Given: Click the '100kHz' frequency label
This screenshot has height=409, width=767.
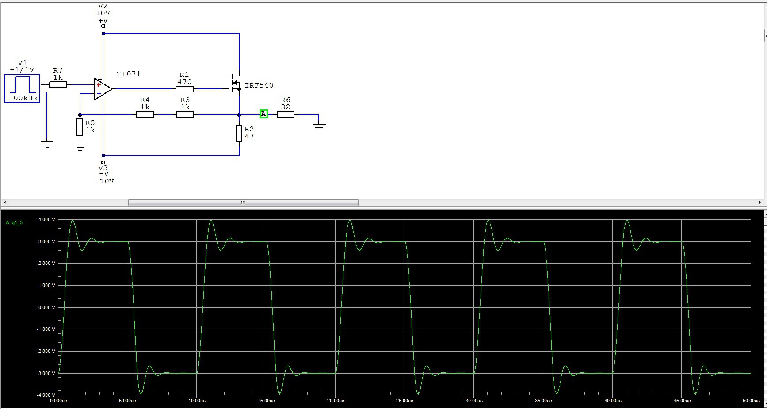Looking at the screenshot, I should [x=23, y=98].
